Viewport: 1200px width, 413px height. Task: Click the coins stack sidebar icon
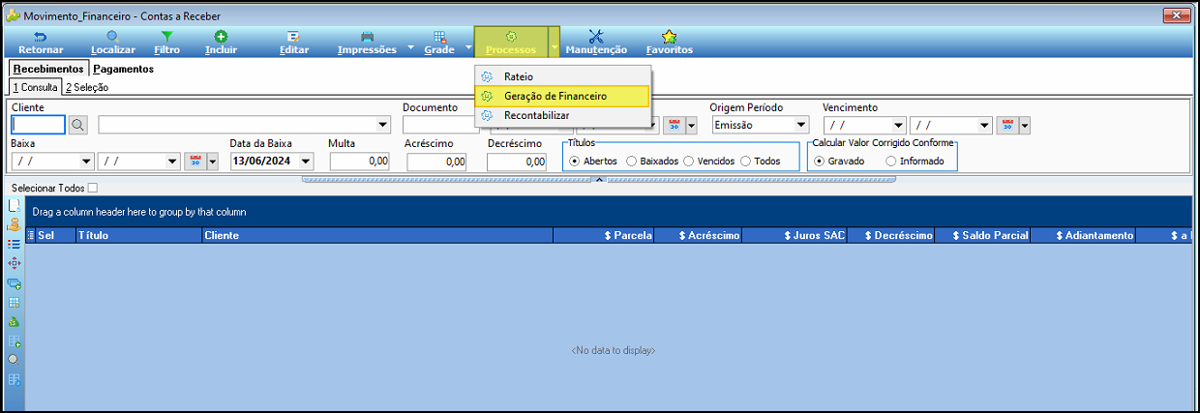14,225
